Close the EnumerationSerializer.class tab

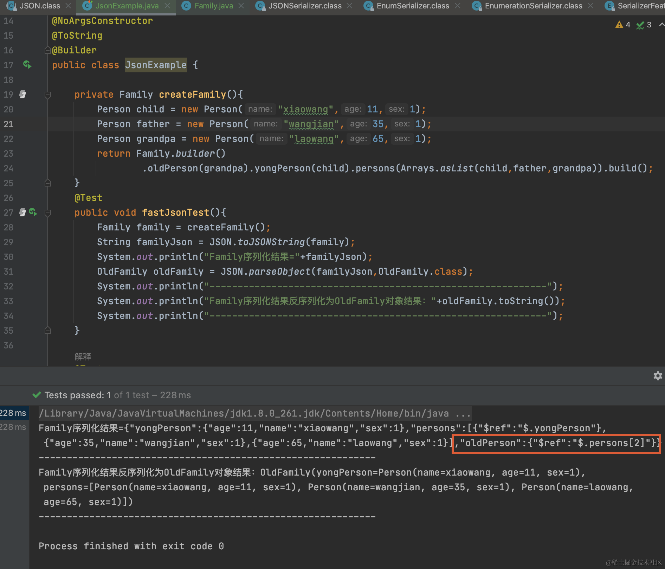tap(590, 6)
